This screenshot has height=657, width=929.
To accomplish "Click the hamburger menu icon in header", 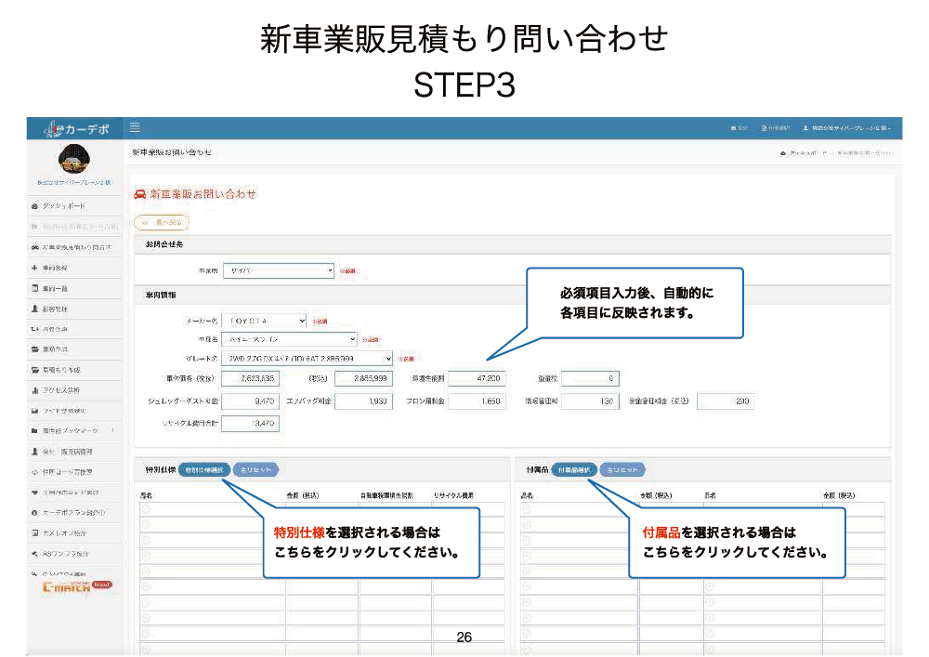I will pyautogui.click(x=135, y=127).
